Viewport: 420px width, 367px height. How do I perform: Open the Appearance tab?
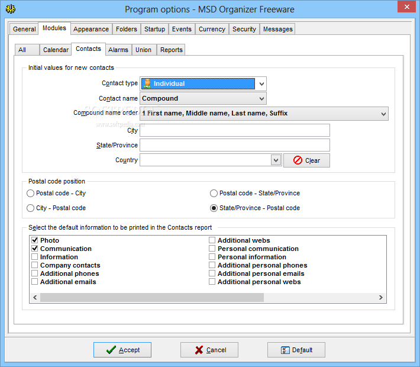point(91,29)
